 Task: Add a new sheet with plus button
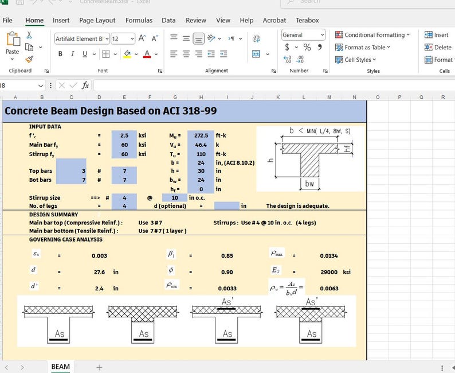[99, 367]
